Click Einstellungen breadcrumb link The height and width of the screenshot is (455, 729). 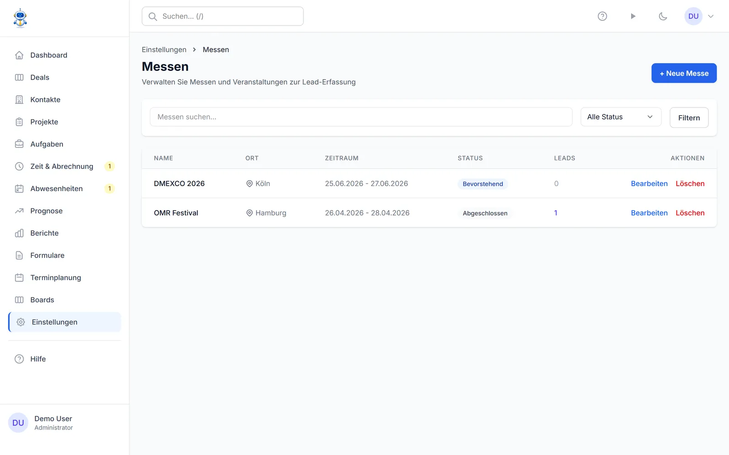[x=164, y=50]
